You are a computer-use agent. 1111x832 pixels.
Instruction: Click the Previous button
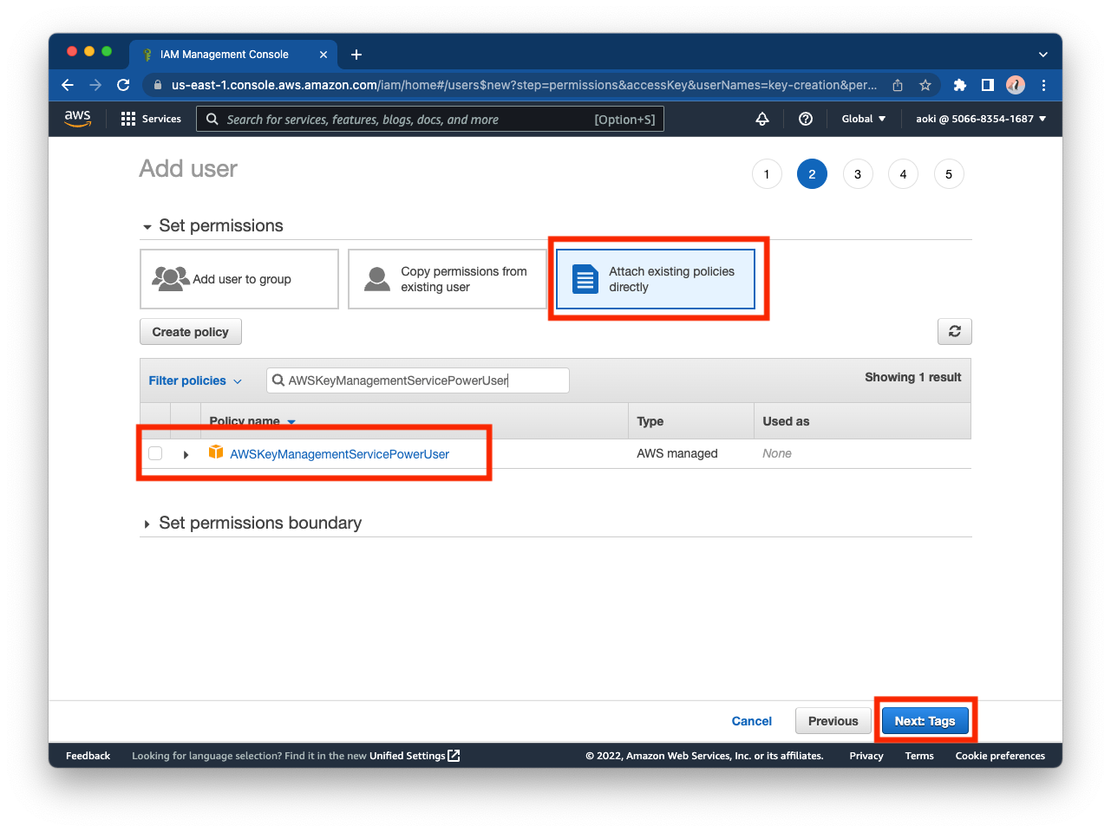[x=833, y=721]
